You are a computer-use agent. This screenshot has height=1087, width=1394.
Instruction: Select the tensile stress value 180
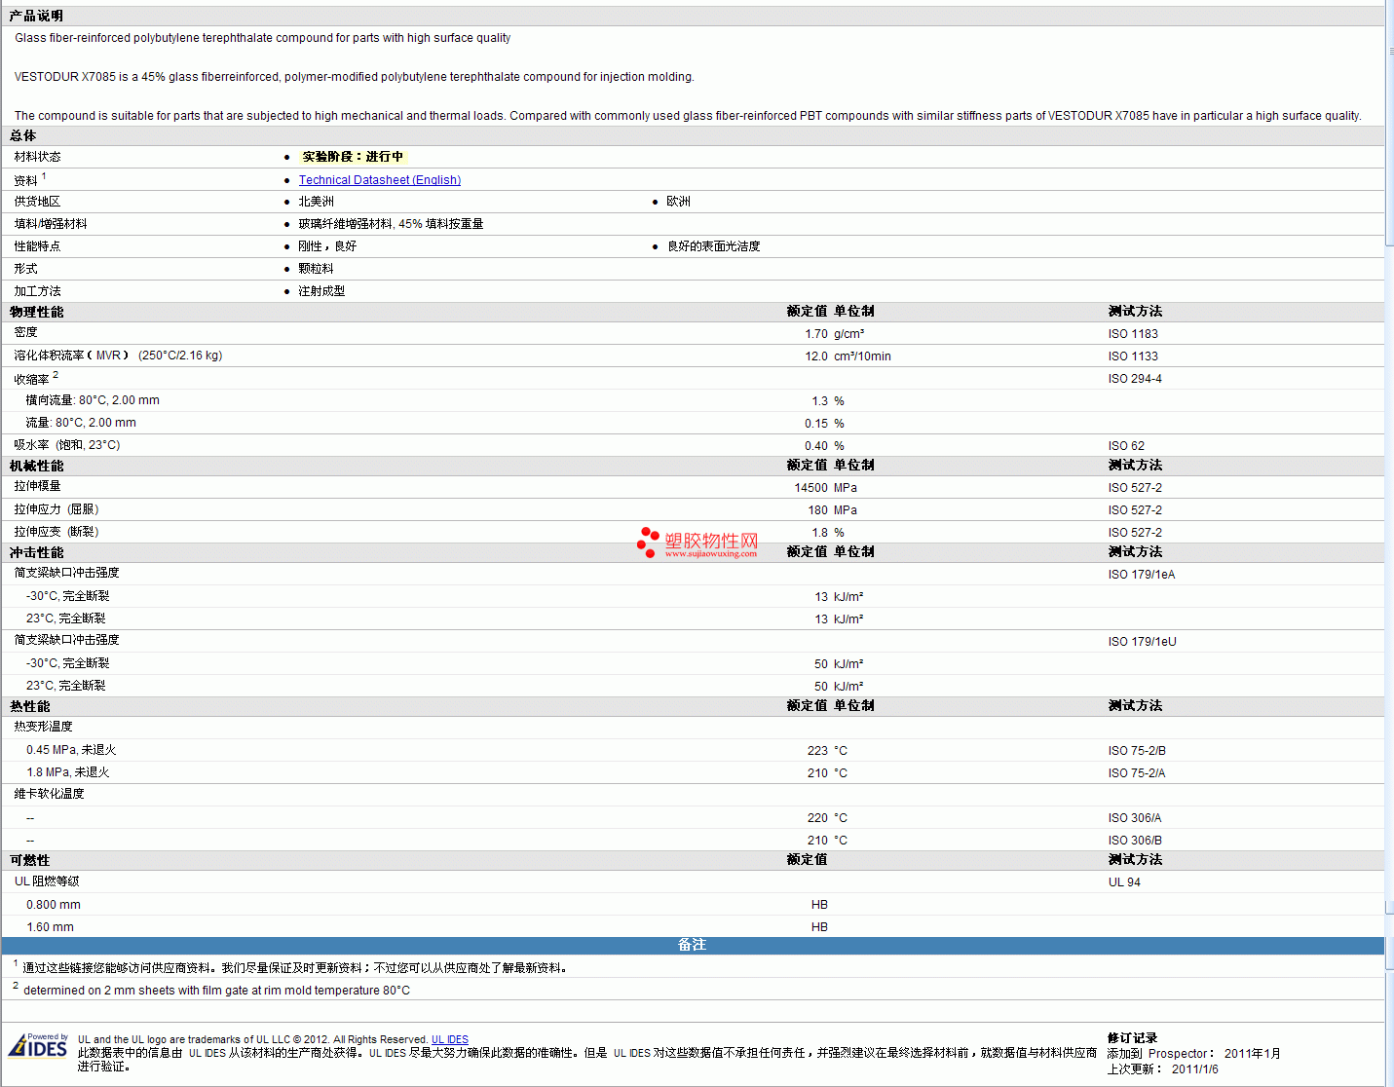click(818, 510)
